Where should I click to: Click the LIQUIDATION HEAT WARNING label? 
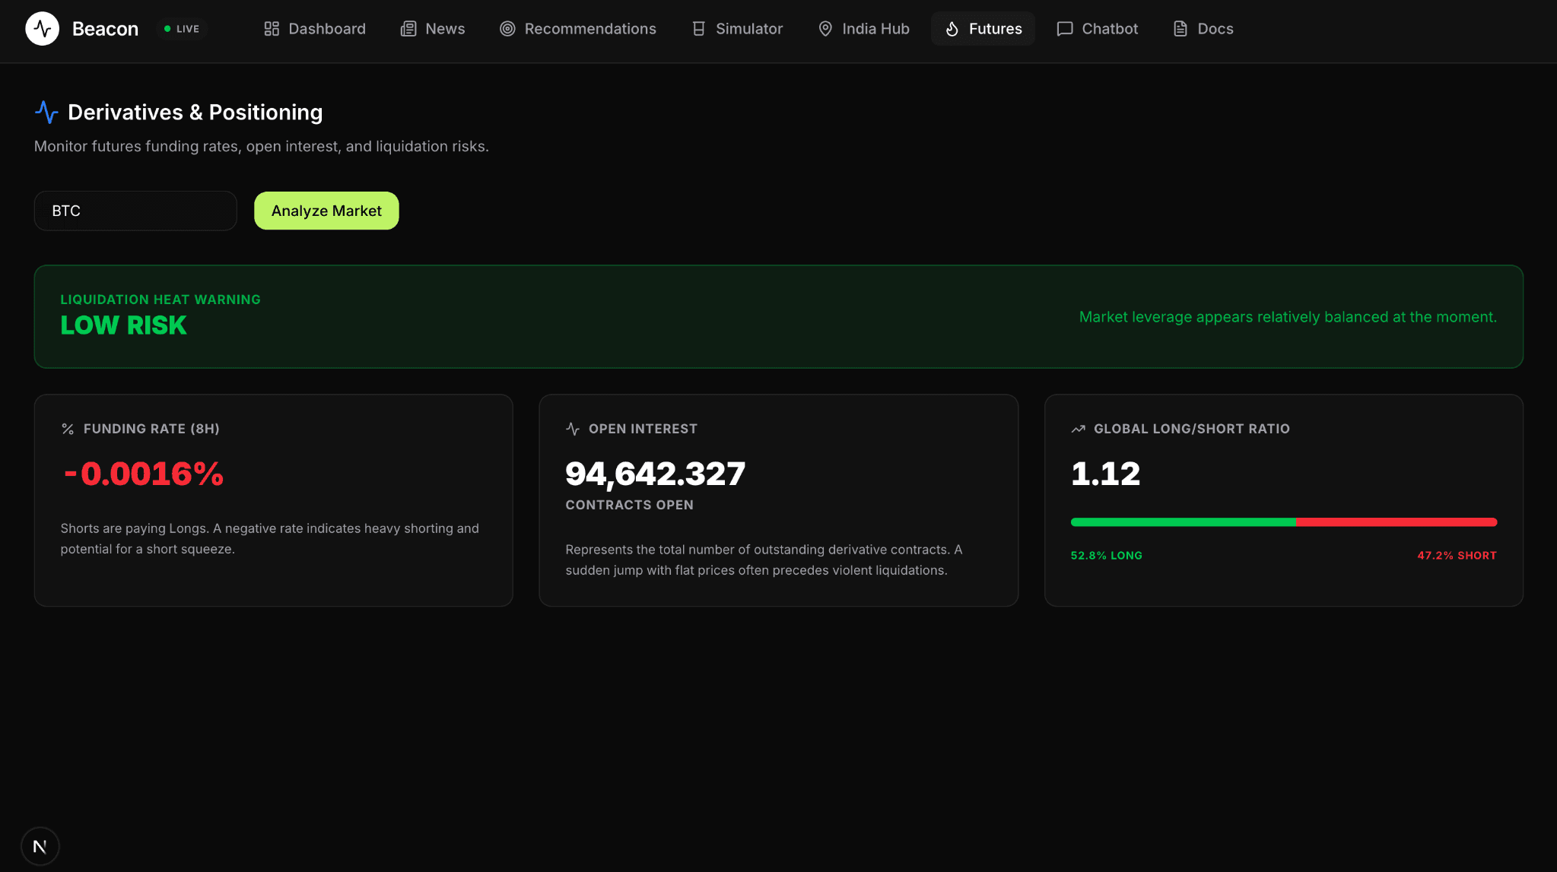click(160, 300)
